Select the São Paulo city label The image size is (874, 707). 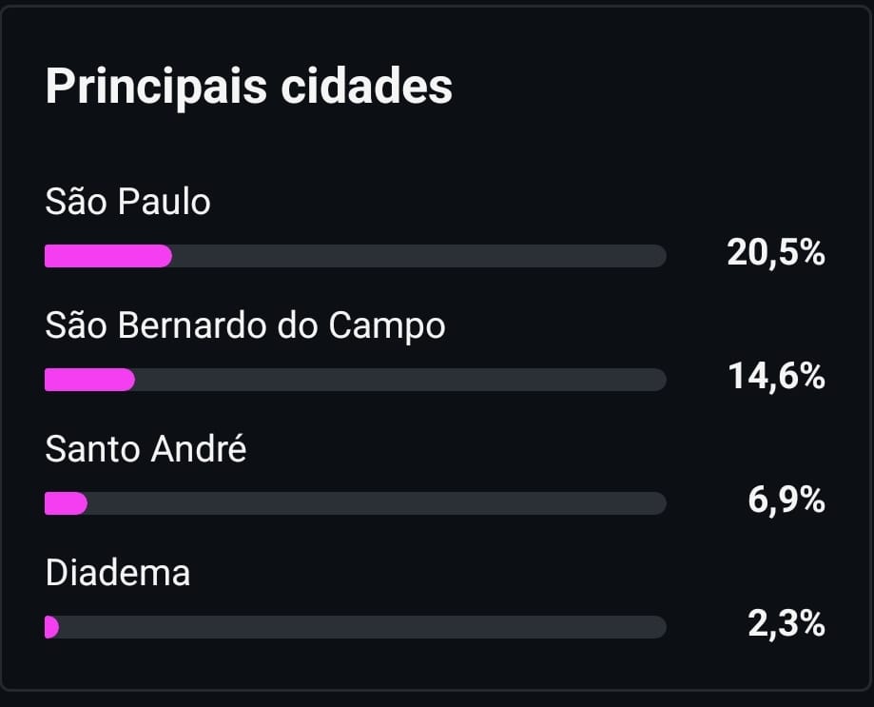point(127,202)
